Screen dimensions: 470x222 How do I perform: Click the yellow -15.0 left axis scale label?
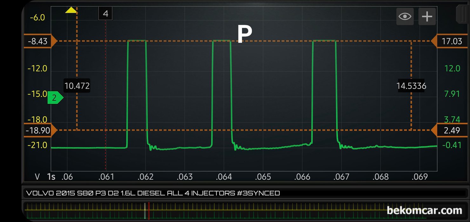(37, 94)
